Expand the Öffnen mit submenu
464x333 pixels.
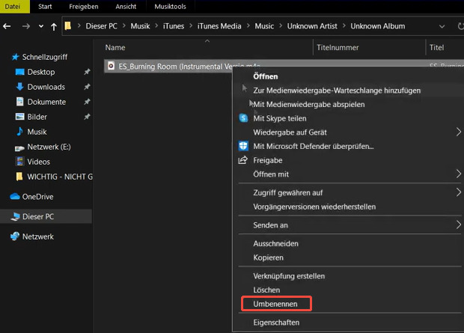[x=458, y=174]
